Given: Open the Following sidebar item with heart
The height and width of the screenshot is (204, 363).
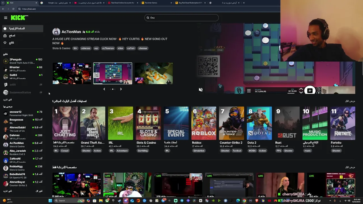Looking at the screenshot, I should coord(22,42).
